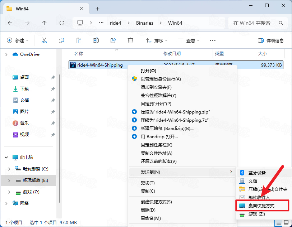Open the See more three-dots menu
The width and height of the screenshot is (292, 227).
(x=213, y=41)
